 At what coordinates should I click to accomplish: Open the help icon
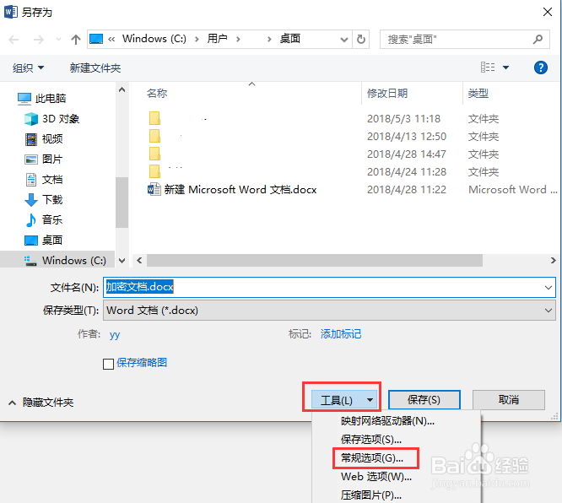coord(541,68)
